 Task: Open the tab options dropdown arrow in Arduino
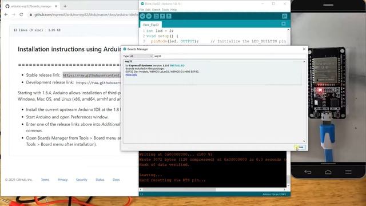point(284,24)
